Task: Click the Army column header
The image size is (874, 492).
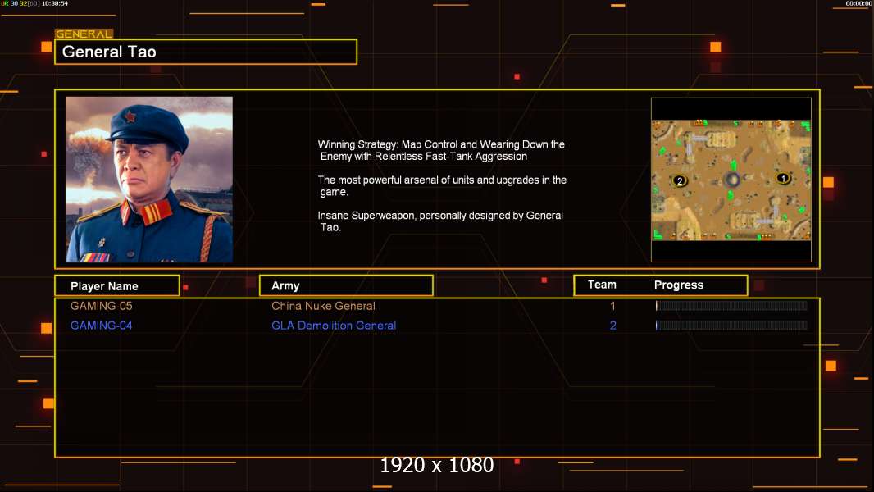Action: tap(346, 286)
